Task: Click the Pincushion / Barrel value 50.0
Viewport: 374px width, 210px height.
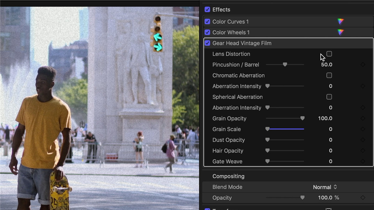Action: 326,65
